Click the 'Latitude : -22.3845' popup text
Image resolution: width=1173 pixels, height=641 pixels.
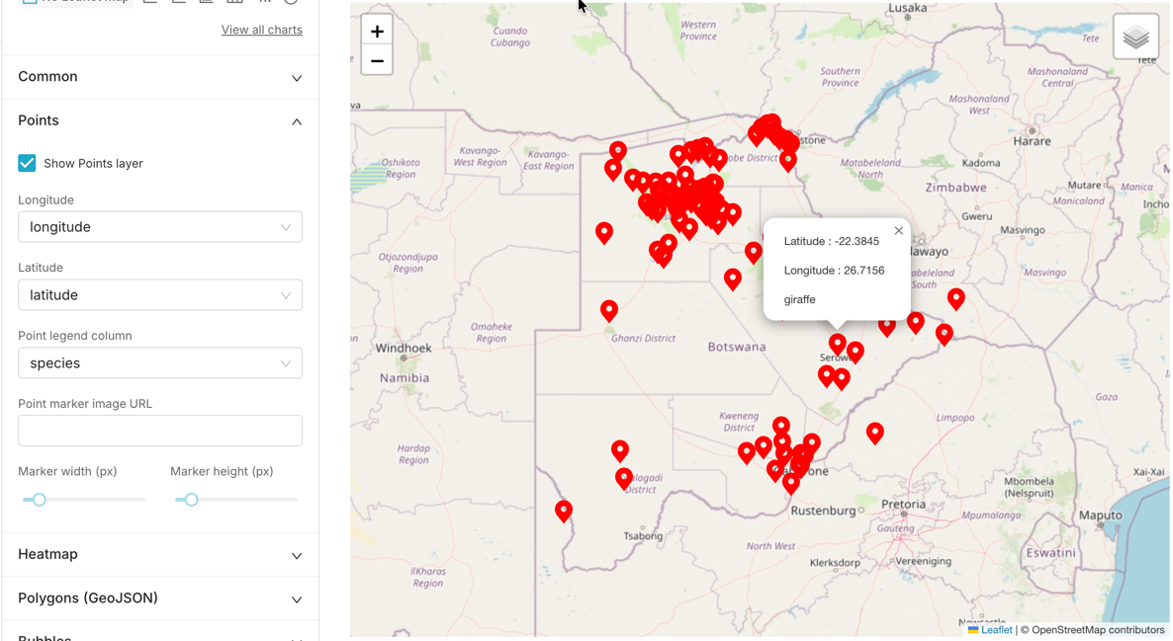tap(831, 241)
